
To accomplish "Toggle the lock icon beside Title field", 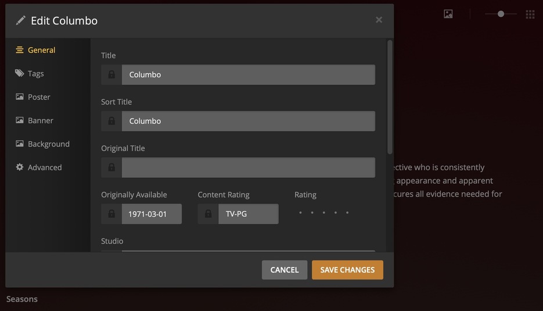I will [112, 74].
